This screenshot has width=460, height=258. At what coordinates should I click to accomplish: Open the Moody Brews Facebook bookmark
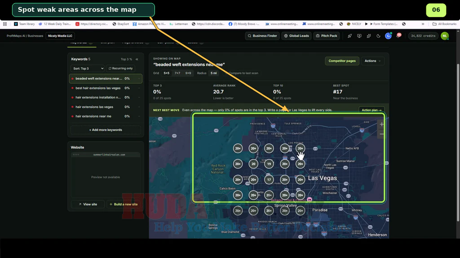(244, 24)
